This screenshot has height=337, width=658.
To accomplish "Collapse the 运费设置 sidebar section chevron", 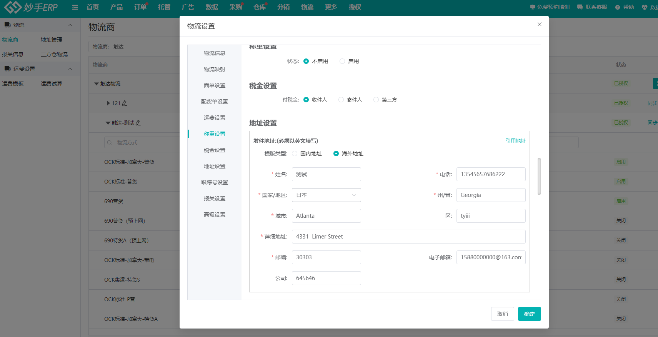I will click(70, 69).
